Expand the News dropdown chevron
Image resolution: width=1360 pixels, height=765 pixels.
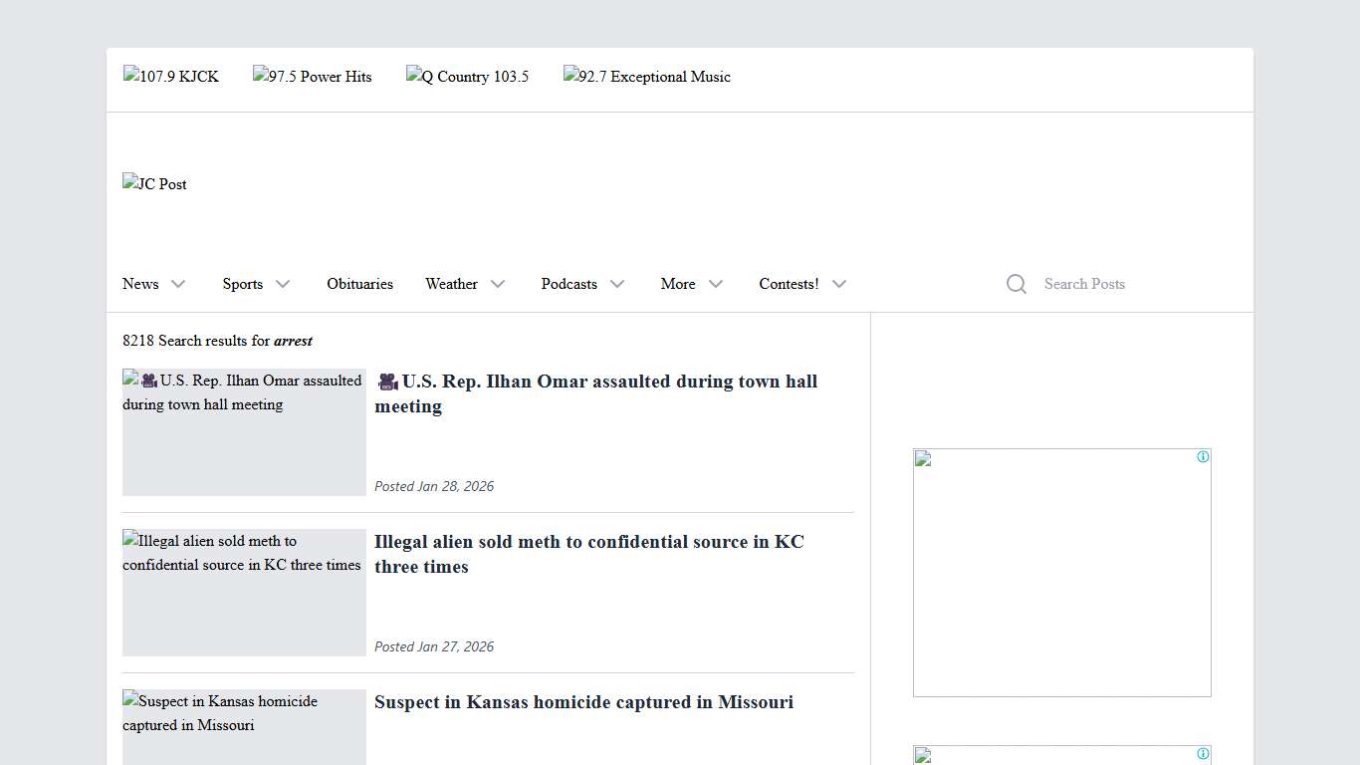point(178,284)
